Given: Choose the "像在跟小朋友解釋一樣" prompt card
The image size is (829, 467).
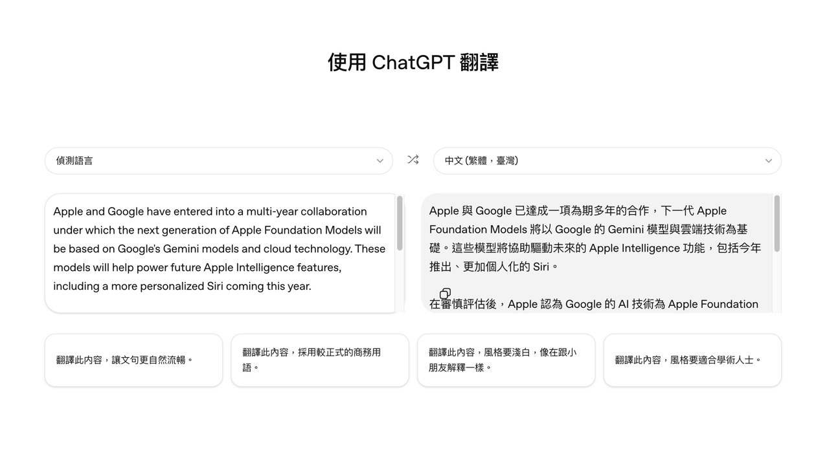Looking at the screenshot, I should (x=506, y=360).
